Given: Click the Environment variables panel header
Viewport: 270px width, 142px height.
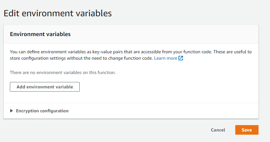Looking at the screenshot, I should click(x=40, y=34).
